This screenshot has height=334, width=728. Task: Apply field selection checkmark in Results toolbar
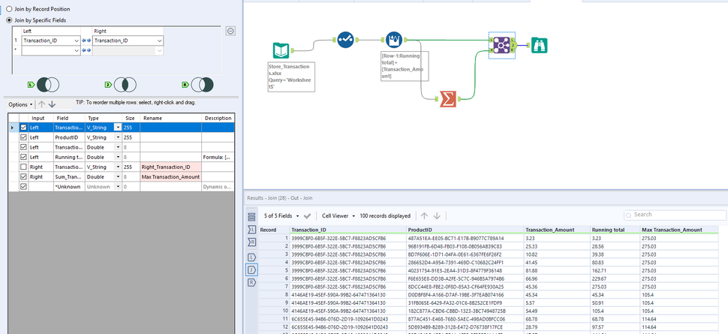click(x=307, y=216)
